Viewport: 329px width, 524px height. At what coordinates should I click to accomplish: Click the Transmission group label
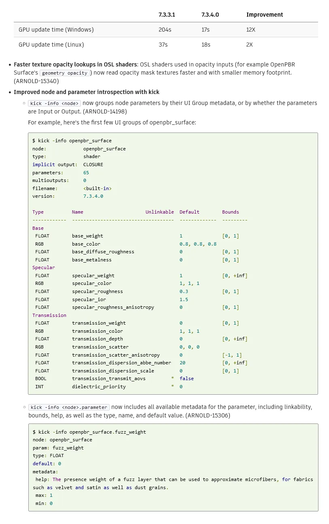tap(49, 315)
